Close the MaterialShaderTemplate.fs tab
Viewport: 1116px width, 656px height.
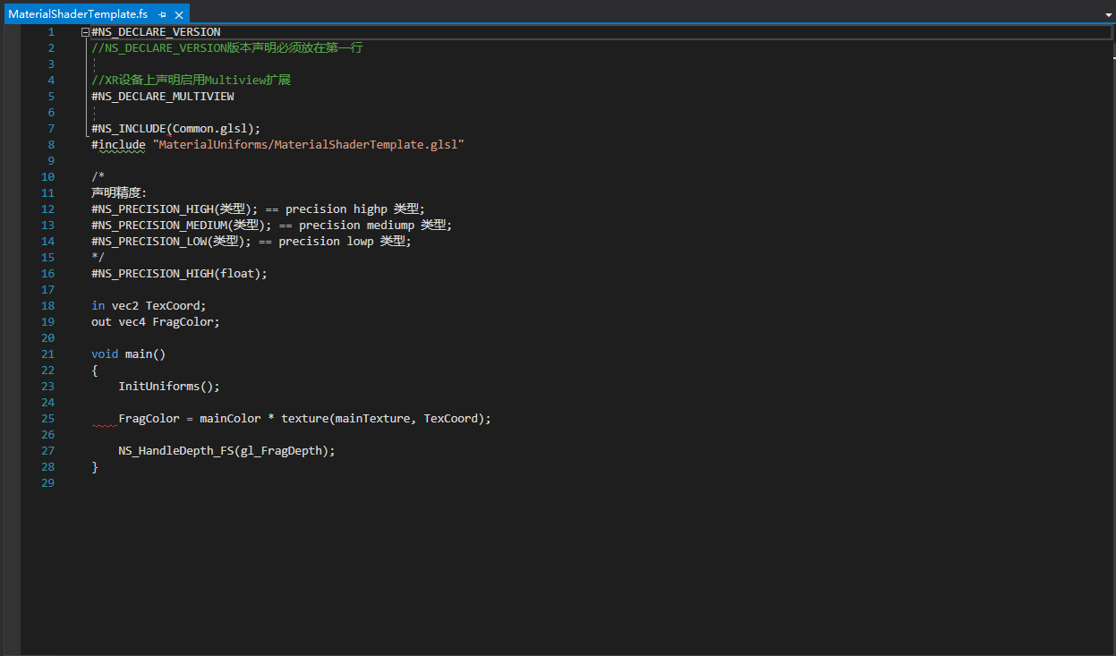point(179,15)
